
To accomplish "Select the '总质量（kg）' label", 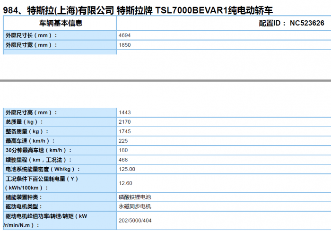I will click(x=24, y=122).
